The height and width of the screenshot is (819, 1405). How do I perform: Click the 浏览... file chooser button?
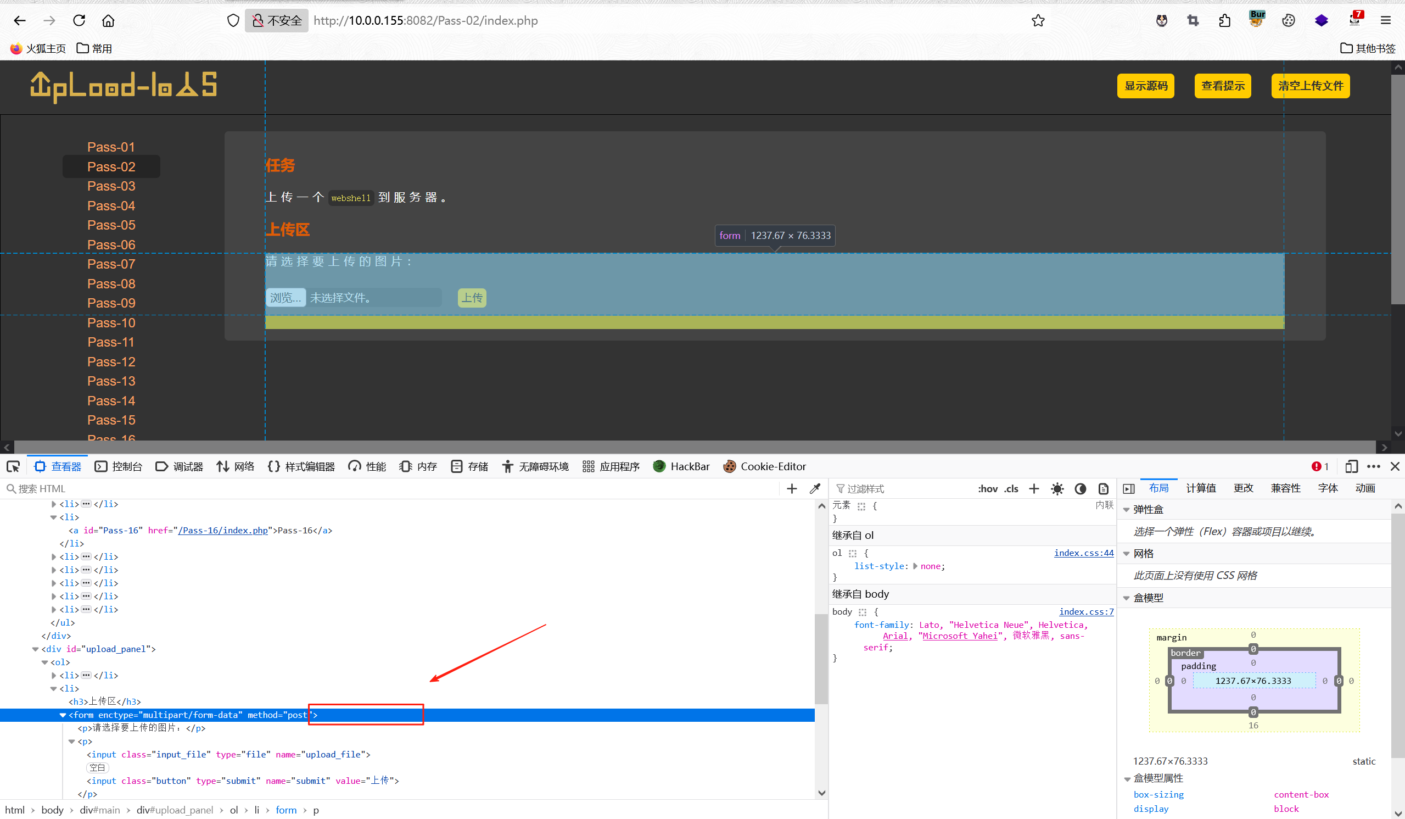point(286,298)
